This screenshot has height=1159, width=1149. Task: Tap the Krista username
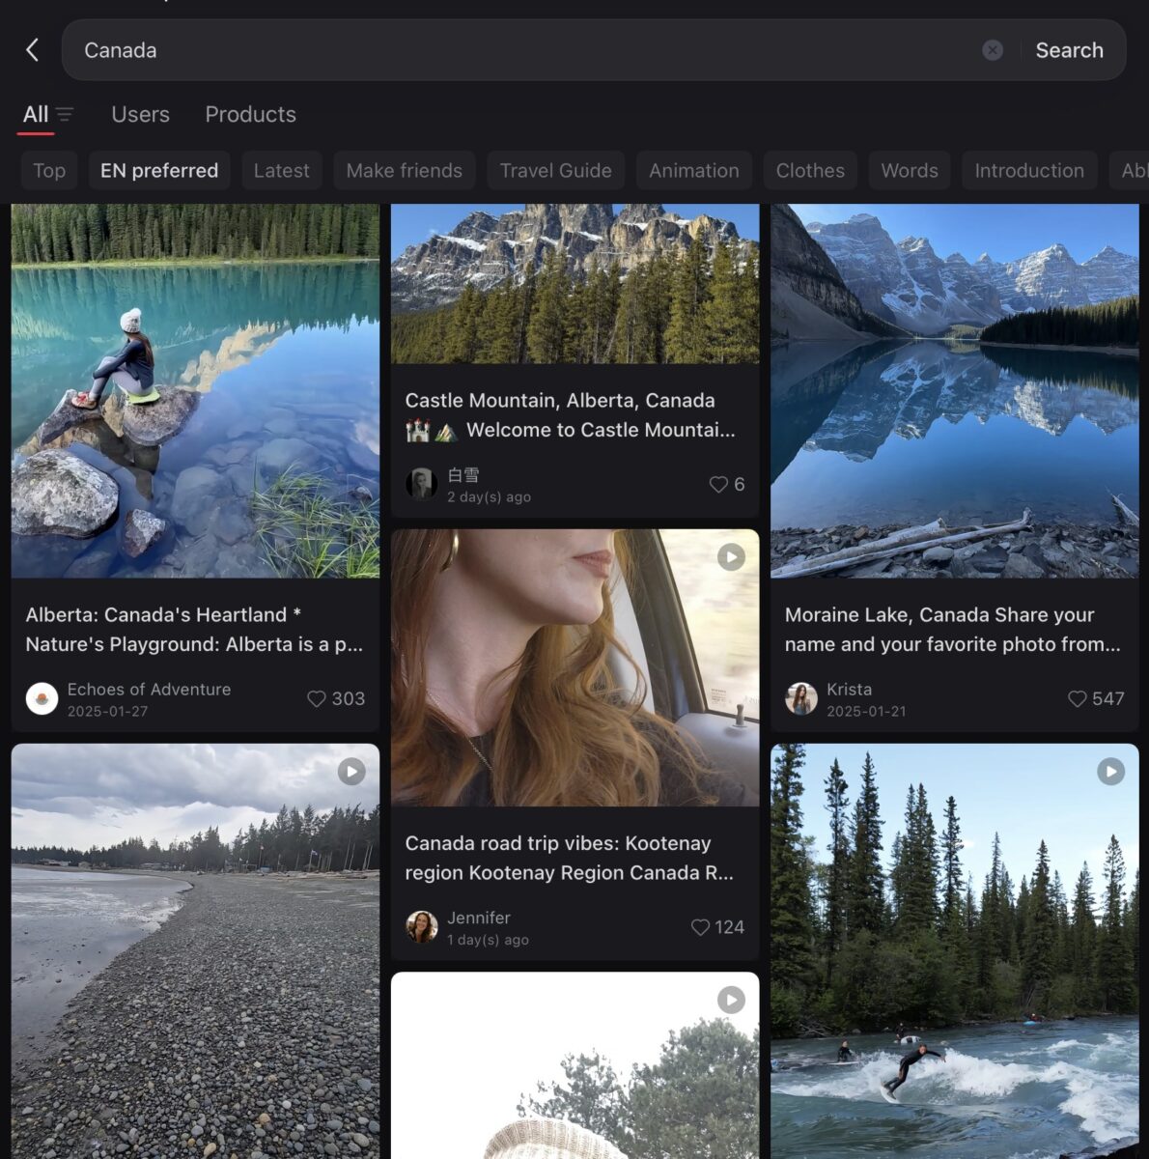849,690
